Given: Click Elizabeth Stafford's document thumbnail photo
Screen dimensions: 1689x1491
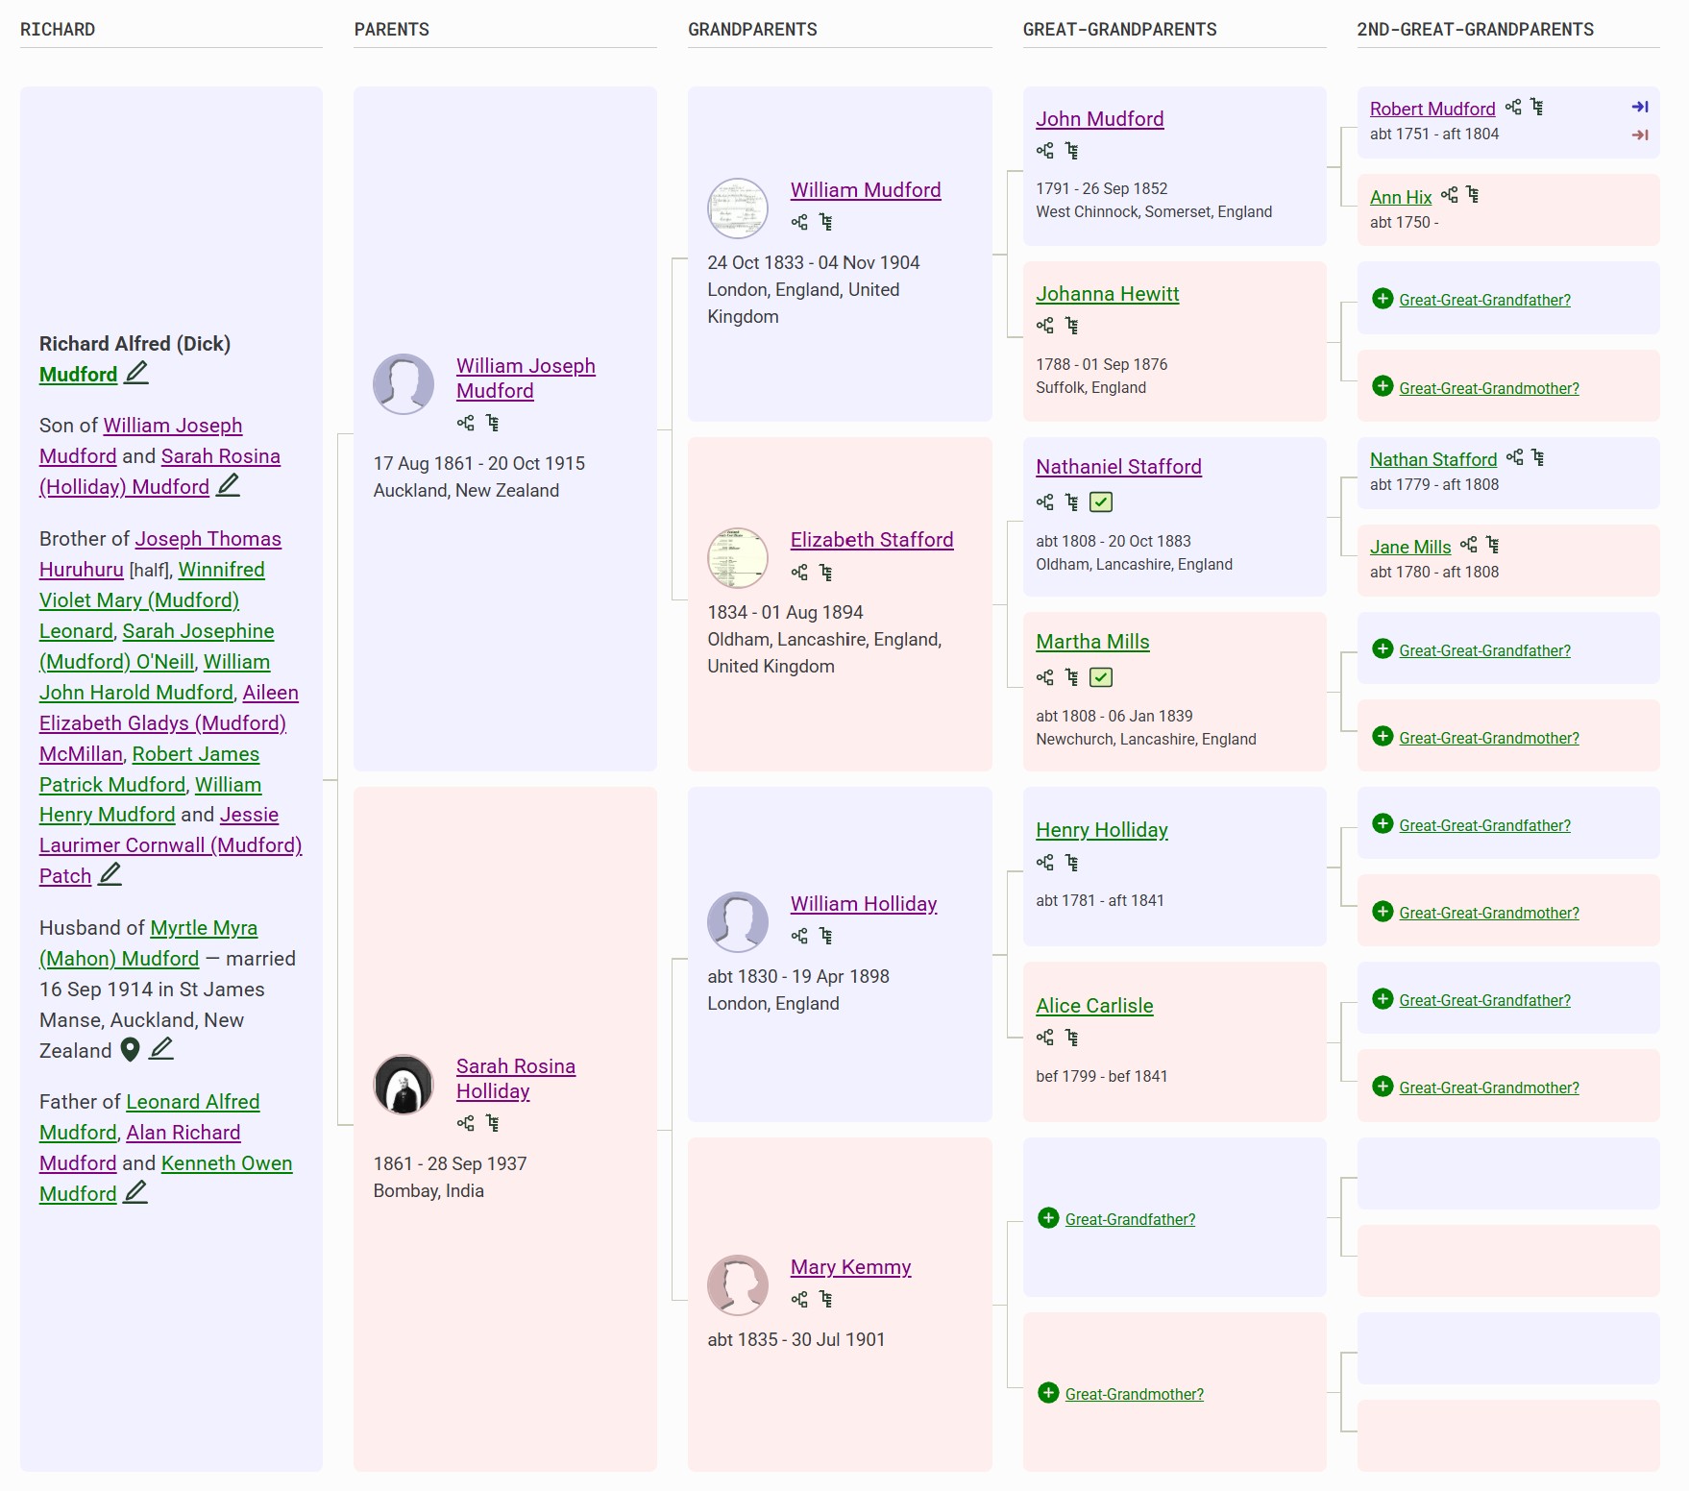Looking at the screenshot, I should 737,557.
